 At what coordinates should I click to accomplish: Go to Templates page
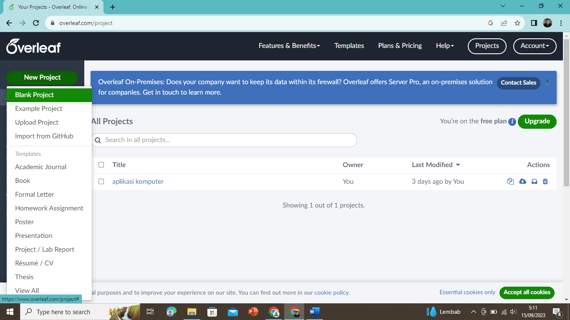tap(349, 46)
